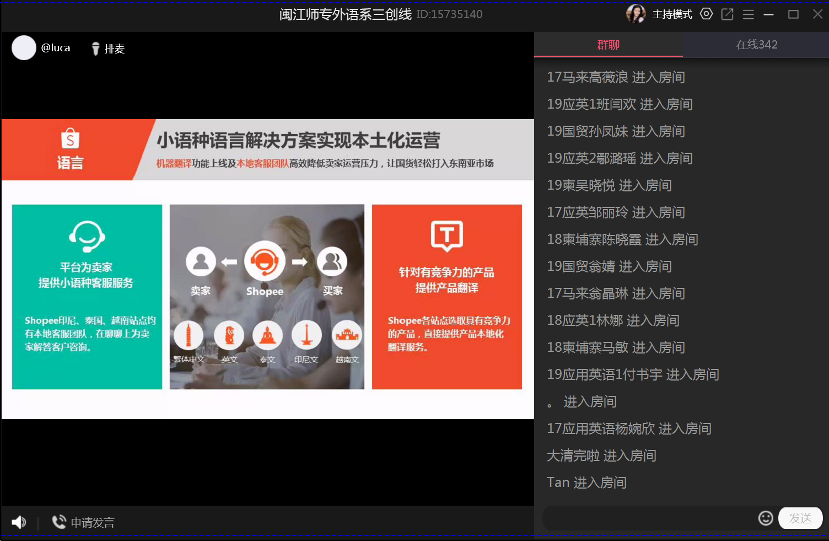Click the host avatar in title bar
This screenshot has width=829, height=541.
(x=636, y=14)
